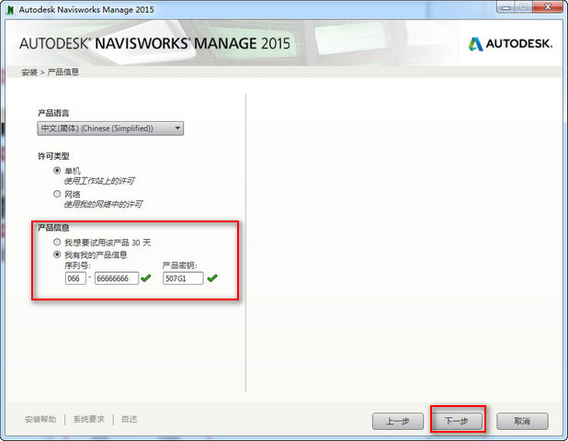
Task: Click the 产品密钥 label
Action: [x=179, y=266]
